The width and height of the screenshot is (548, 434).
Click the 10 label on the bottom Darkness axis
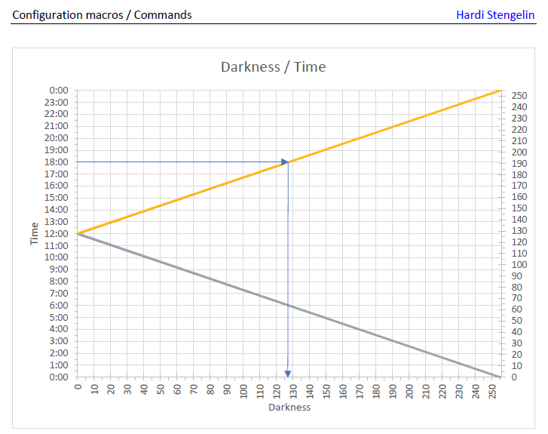tap(94, 389)
